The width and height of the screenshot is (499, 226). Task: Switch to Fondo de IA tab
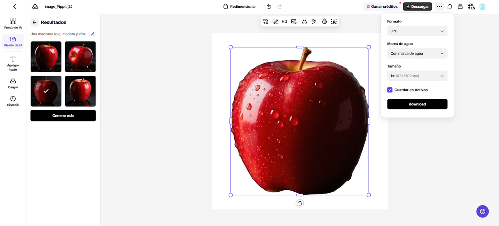pyautogui.click(x=13, y=24)
